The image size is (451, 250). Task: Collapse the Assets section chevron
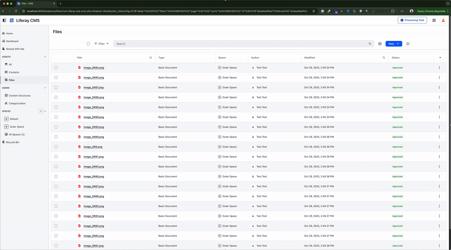(45, 57)
